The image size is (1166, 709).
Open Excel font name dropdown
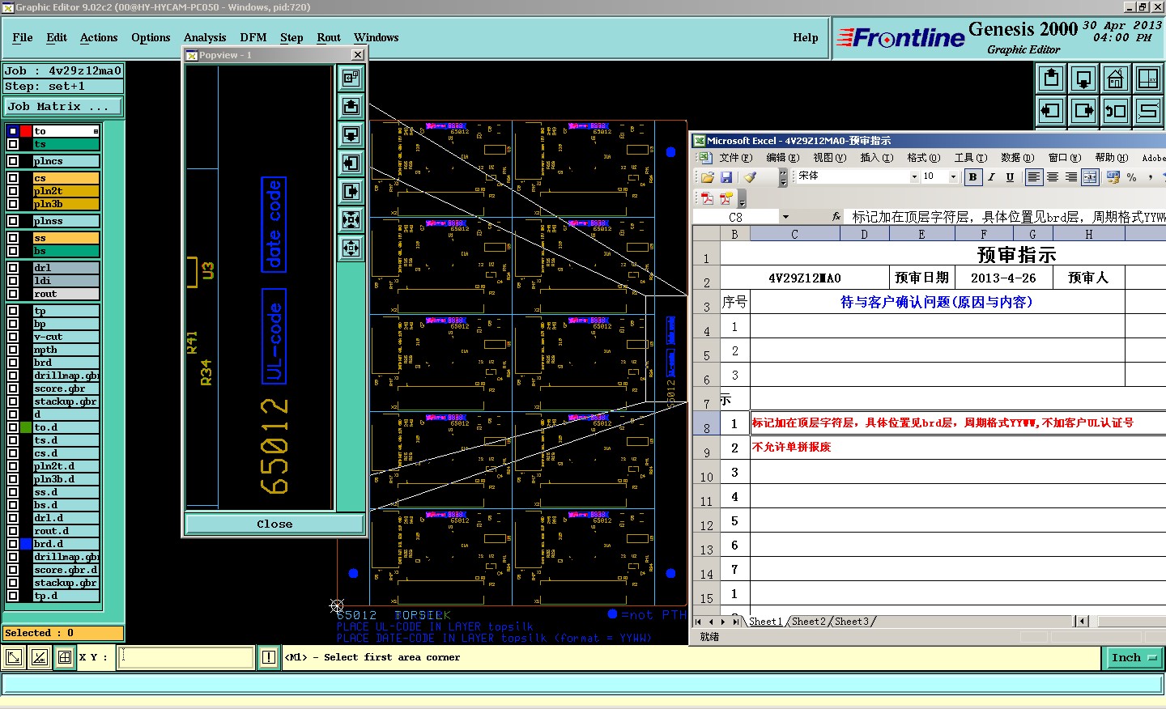pyautogui.click(x=914, y=176)
